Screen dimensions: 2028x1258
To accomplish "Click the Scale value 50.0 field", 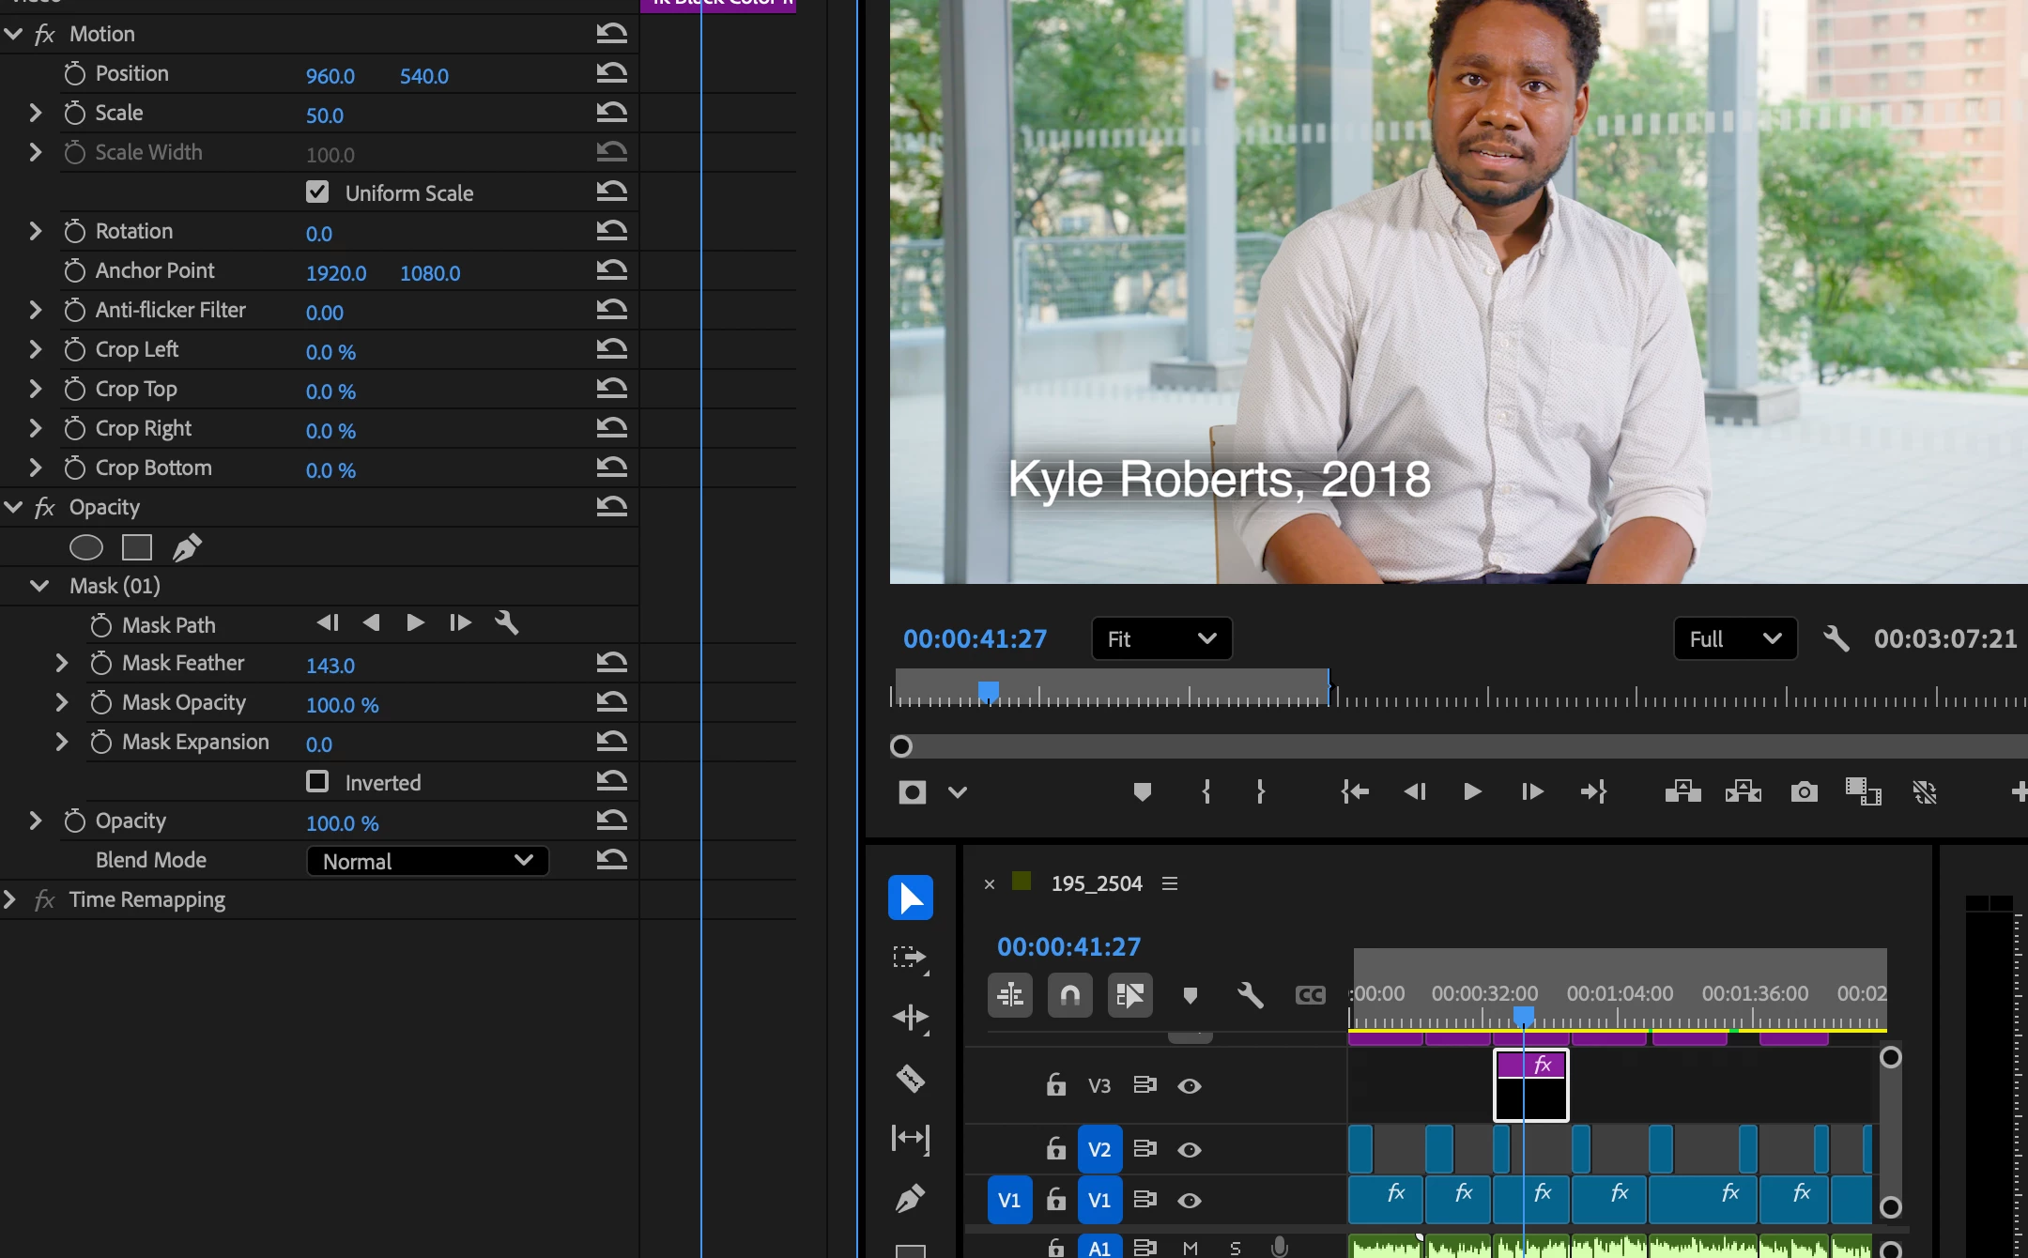I will tap(325, 115).
